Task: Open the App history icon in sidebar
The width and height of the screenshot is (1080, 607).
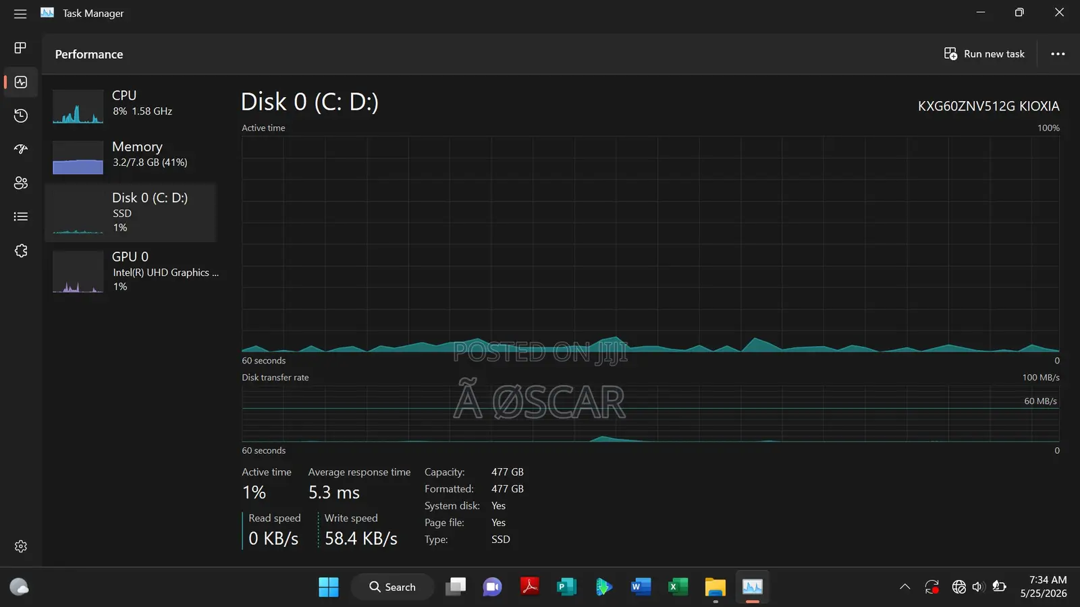Action: [x=21, y=116]
